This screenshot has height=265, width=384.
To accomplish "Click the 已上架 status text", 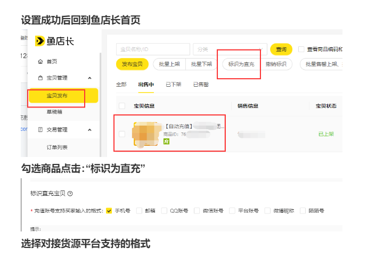I will pos(326,134).
